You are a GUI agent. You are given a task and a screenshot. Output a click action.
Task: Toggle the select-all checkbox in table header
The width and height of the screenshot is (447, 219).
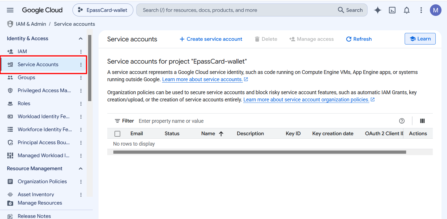pyautogui.click(x=117, y=134)
